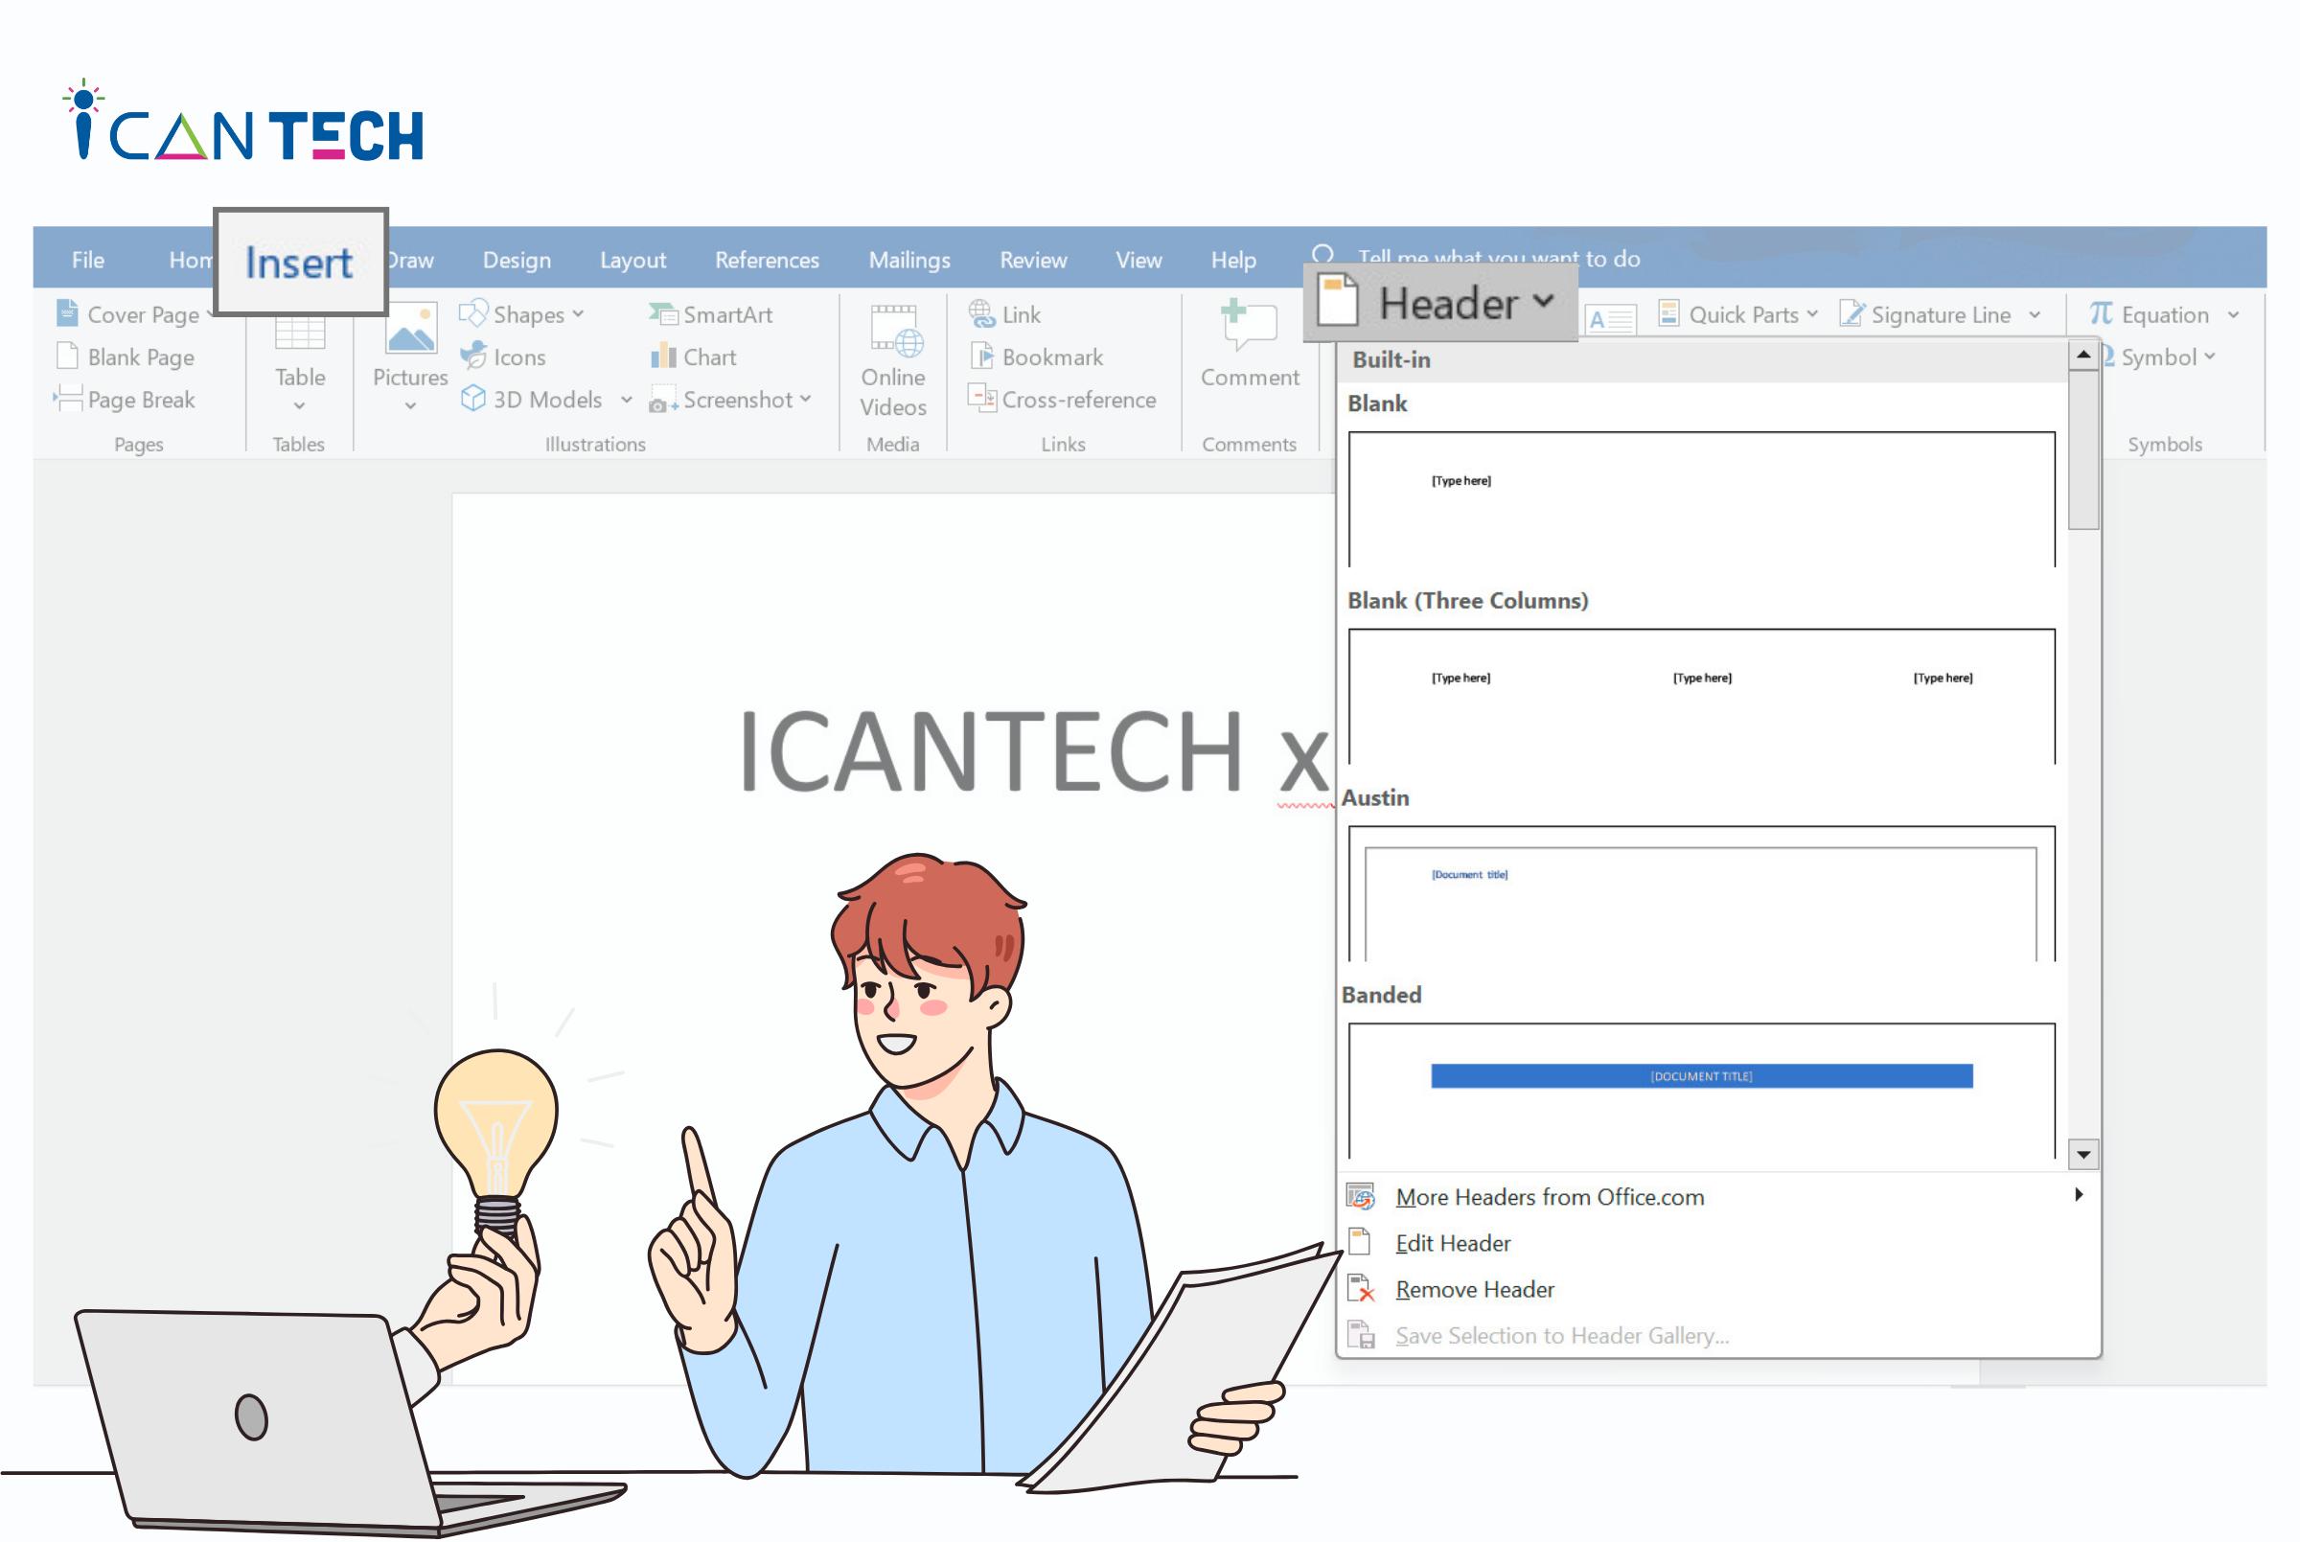Viewport: 2300px width, 1542px height.
Task: Open the References tab
Action: [766, 260]
